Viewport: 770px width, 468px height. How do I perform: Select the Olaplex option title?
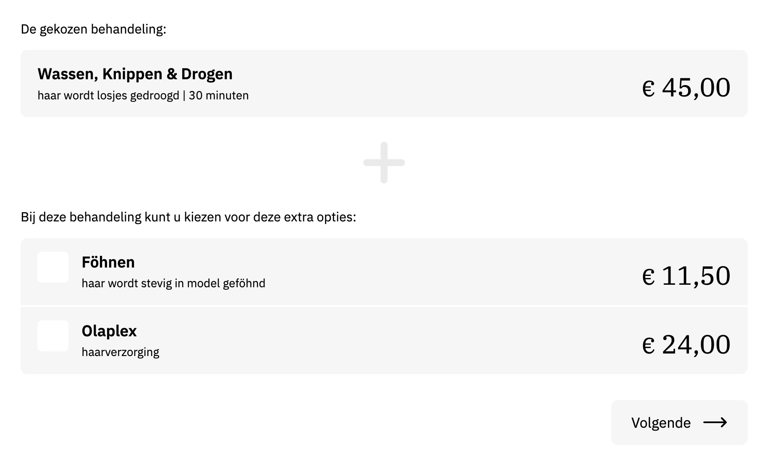pos(109,331)
